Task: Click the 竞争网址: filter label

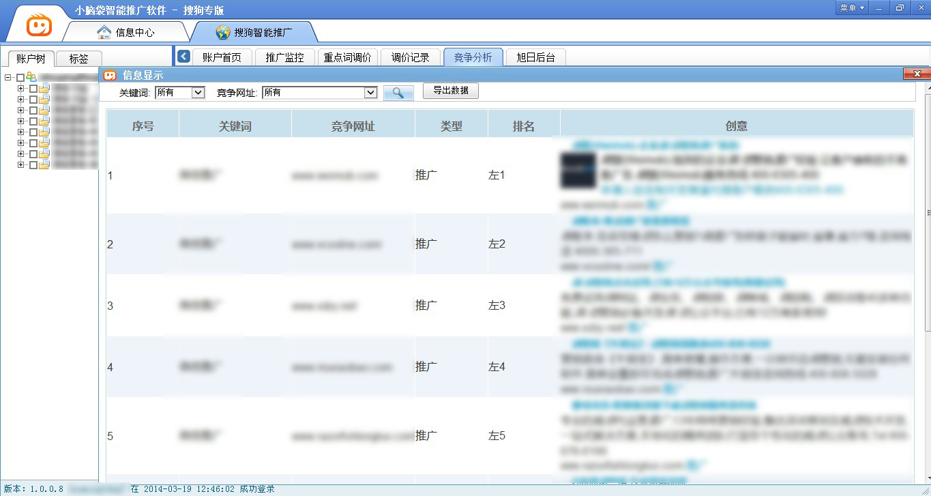Action: pyautogui.click(x=237, y=93)
